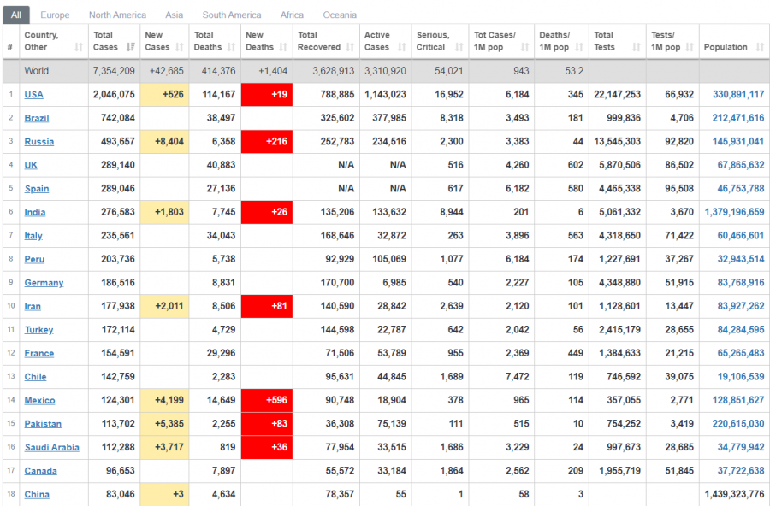Open the North America tab
The height and width of the screenshot is (506, 770).
(x=117, y=15)
